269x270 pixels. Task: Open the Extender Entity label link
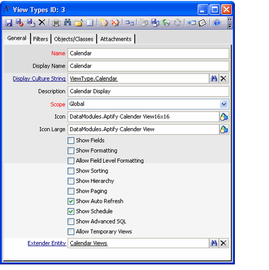click(47, 243)
